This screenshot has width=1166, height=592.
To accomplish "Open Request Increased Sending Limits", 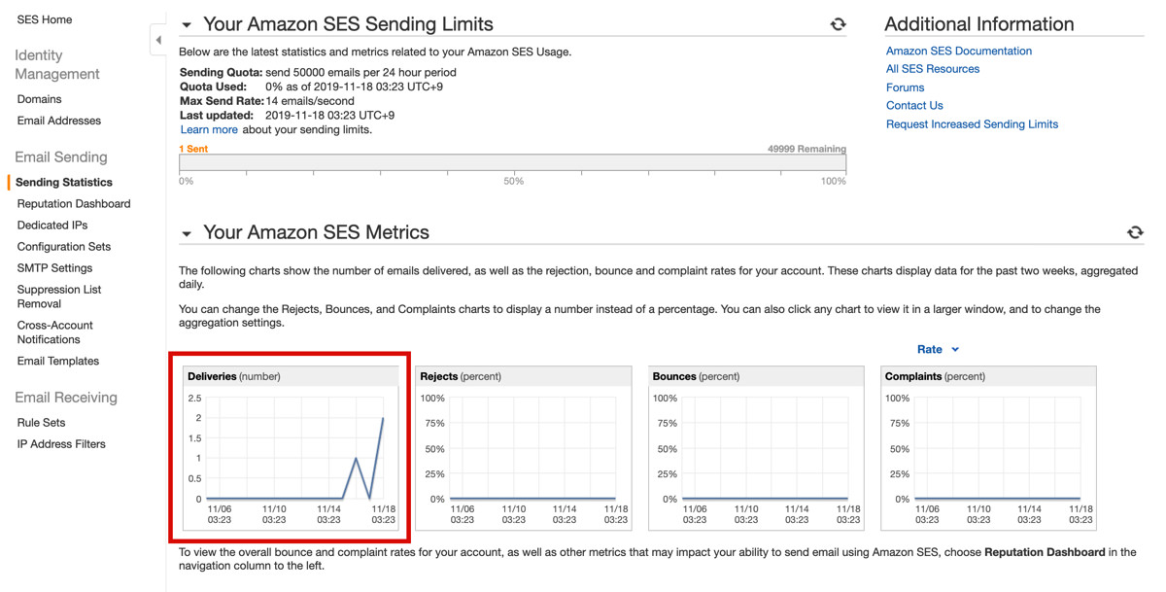I will pyautogui.click(x=971, y=123).
